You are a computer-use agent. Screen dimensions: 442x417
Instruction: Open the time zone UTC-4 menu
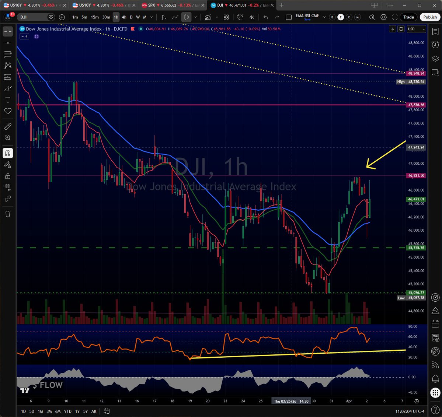click(410, 411)
